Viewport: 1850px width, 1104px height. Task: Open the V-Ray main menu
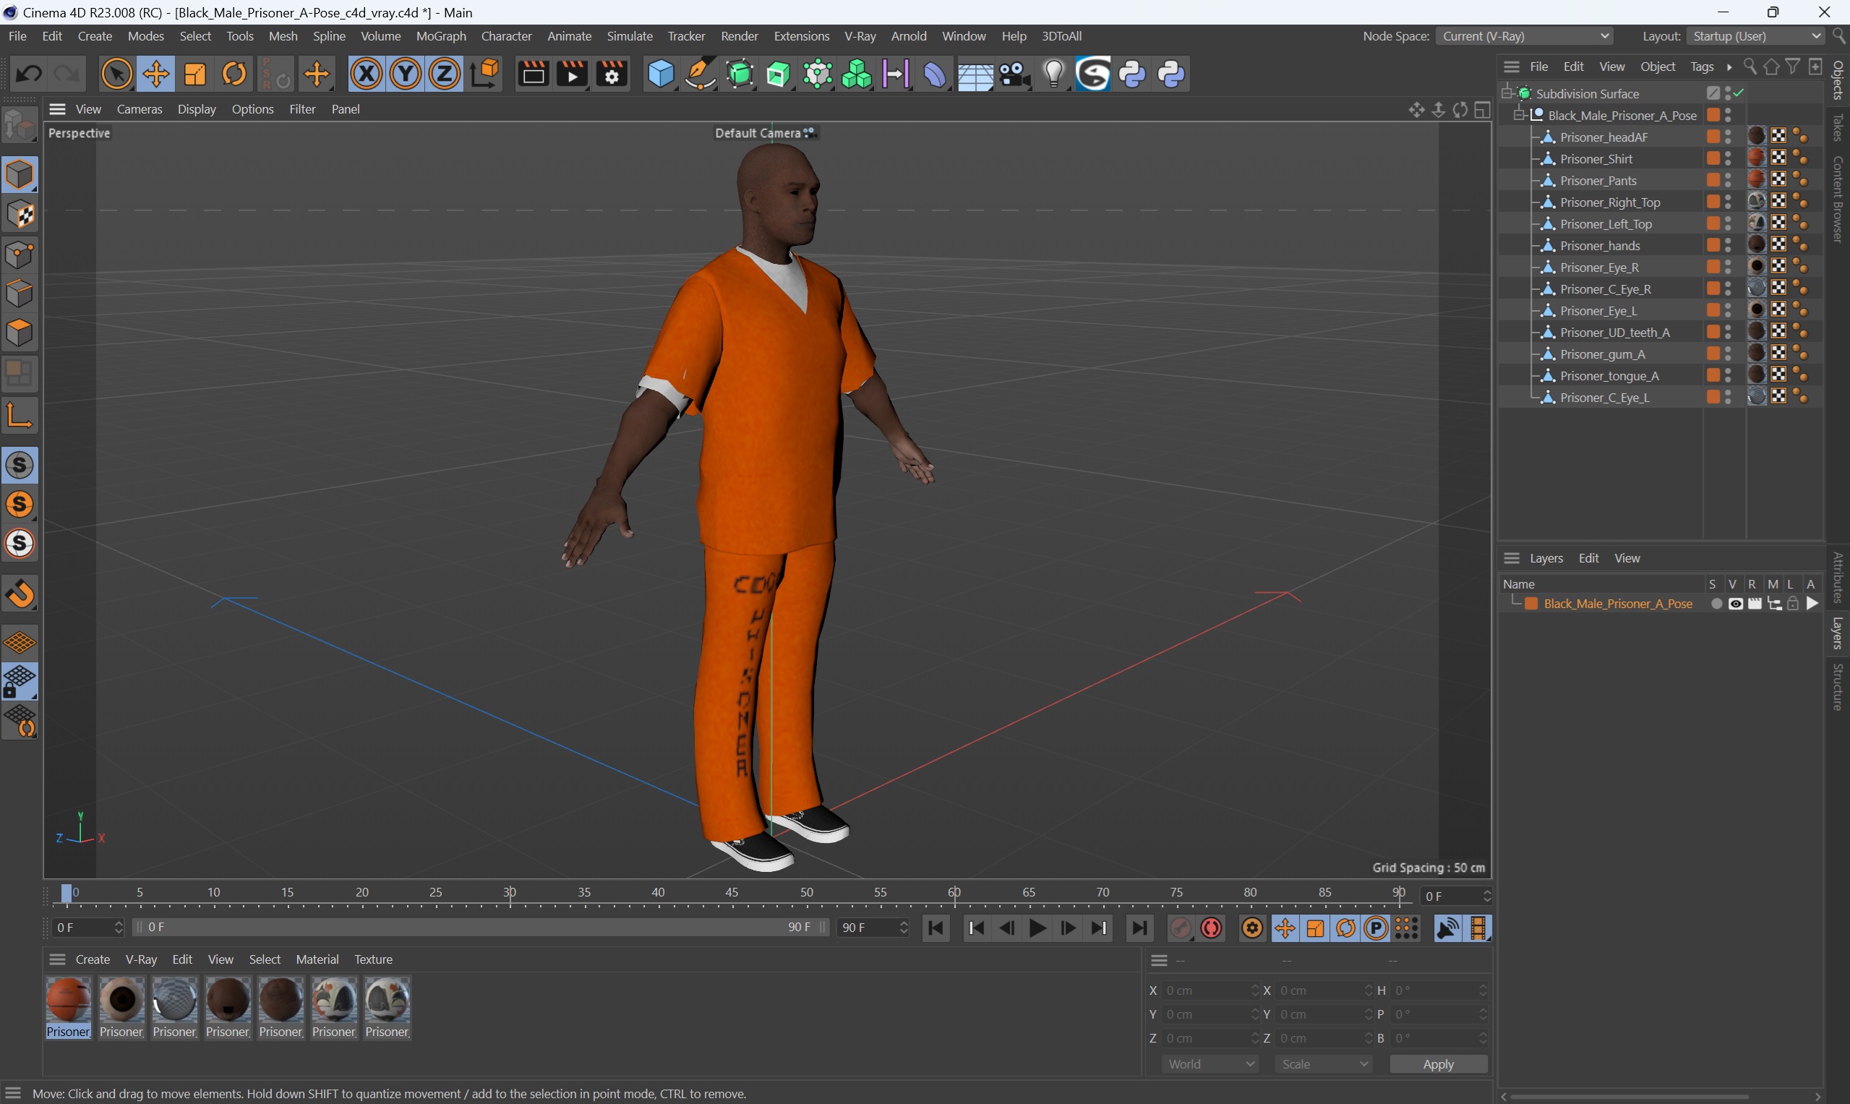(860, 35)
